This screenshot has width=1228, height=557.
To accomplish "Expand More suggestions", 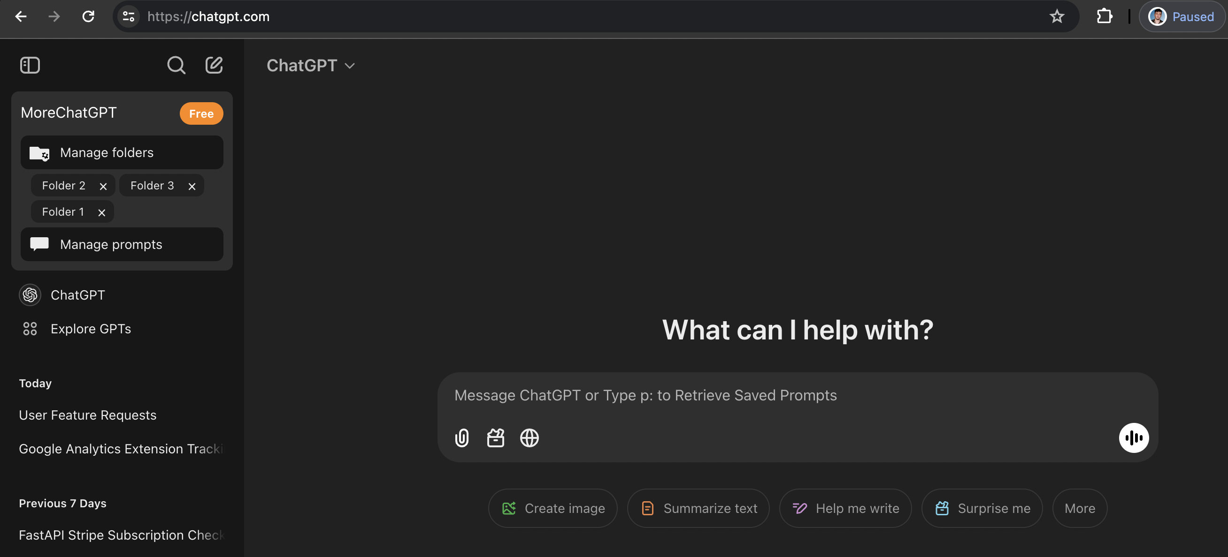I will [x=1079, y=508].
